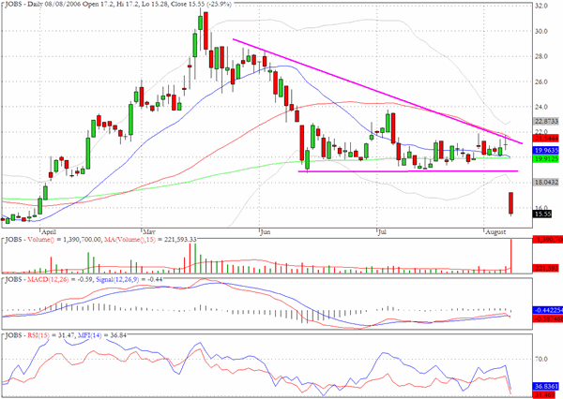Click the RSI(15) = 31.47 legend text

coord(52,335)
